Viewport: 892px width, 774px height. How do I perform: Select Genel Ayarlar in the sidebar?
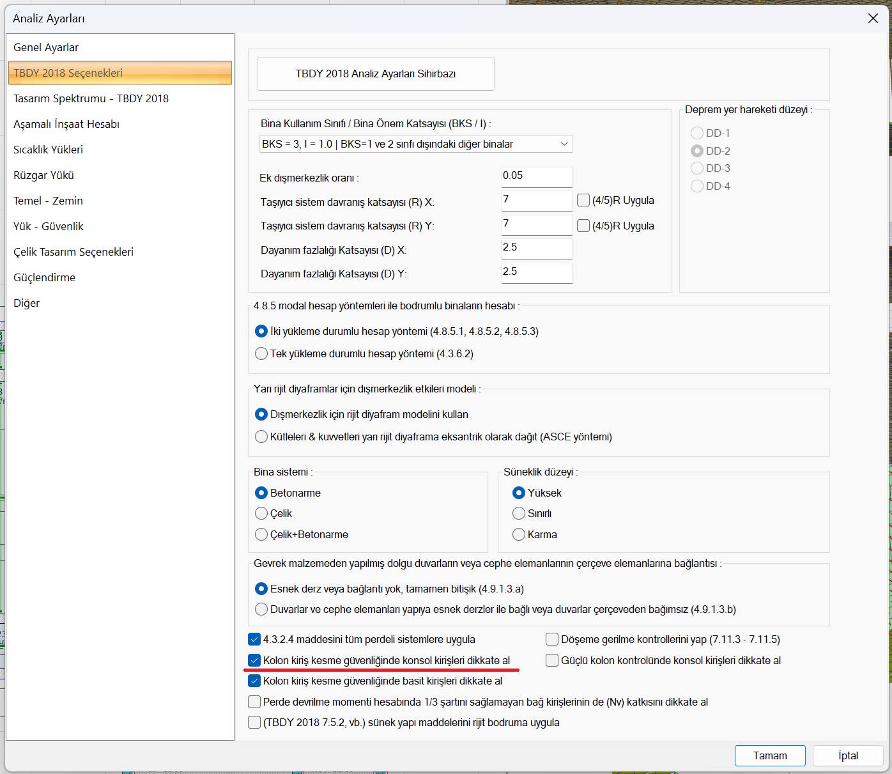click(x=46, y=47)
